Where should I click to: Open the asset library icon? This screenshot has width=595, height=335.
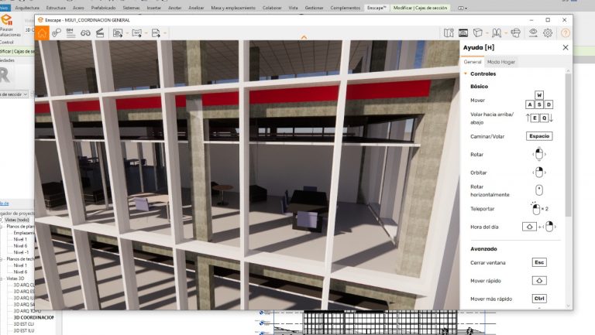[x=478, y=32]
